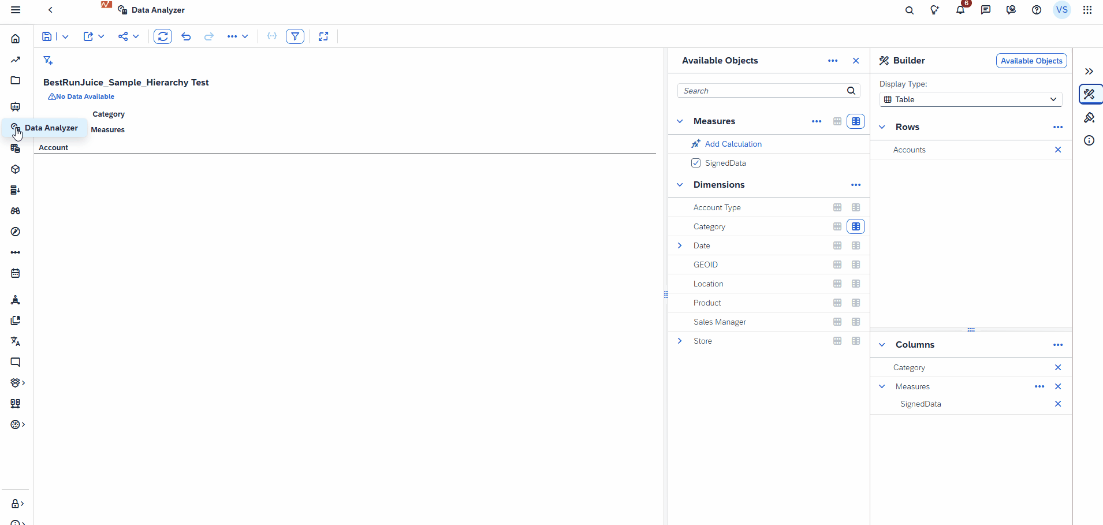Open the filter icon in toolbar
Screen dimensions: 1103x525
pyautogui.click(x=295, y=36)
